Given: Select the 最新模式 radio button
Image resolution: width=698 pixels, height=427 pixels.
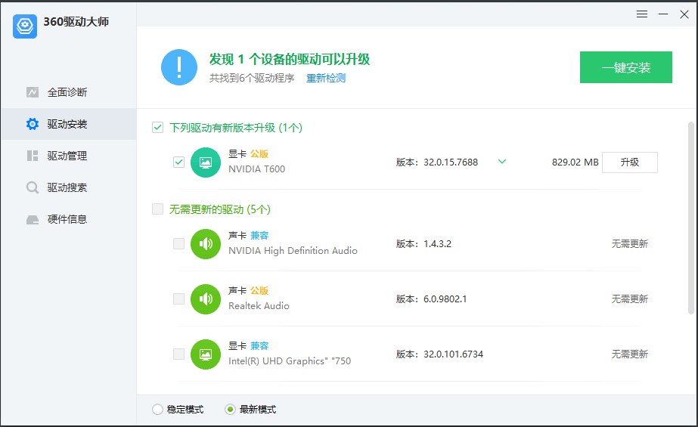Looking at the screenshot, I should coord(230,410).
